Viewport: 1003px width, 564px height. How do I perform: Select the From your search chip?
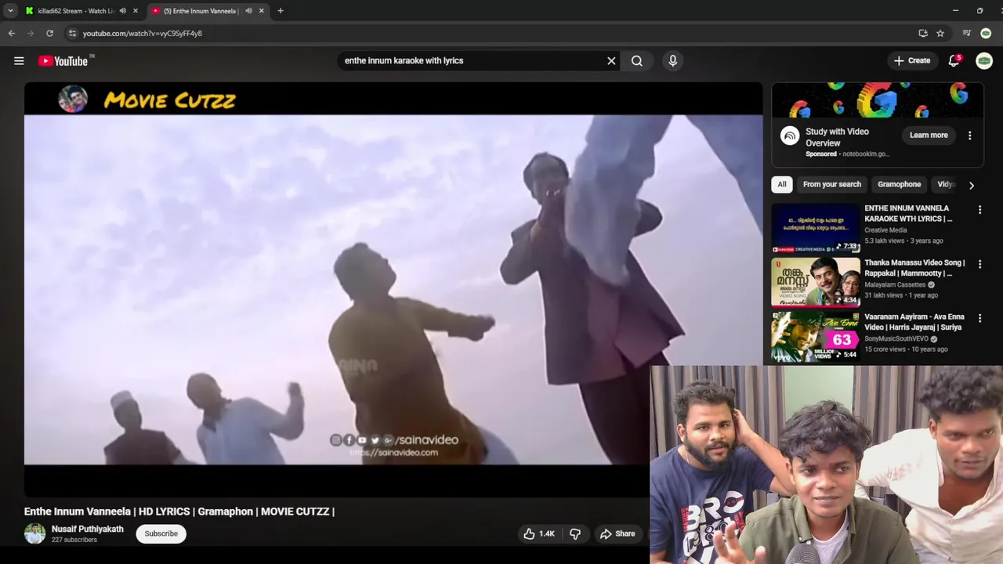tap(832, 184)
